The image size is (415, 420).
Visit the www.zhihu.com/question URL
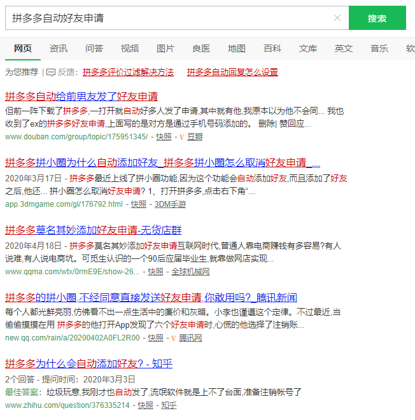(67, 405)
